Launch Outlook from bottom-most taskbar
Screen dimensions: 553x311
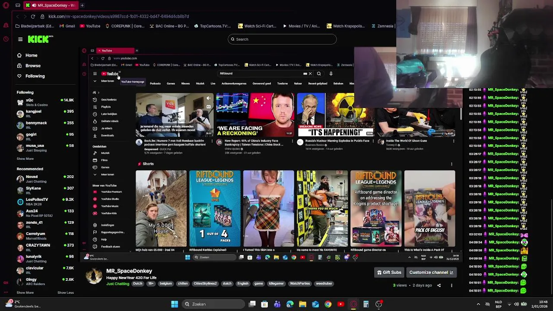click(315, 304)
